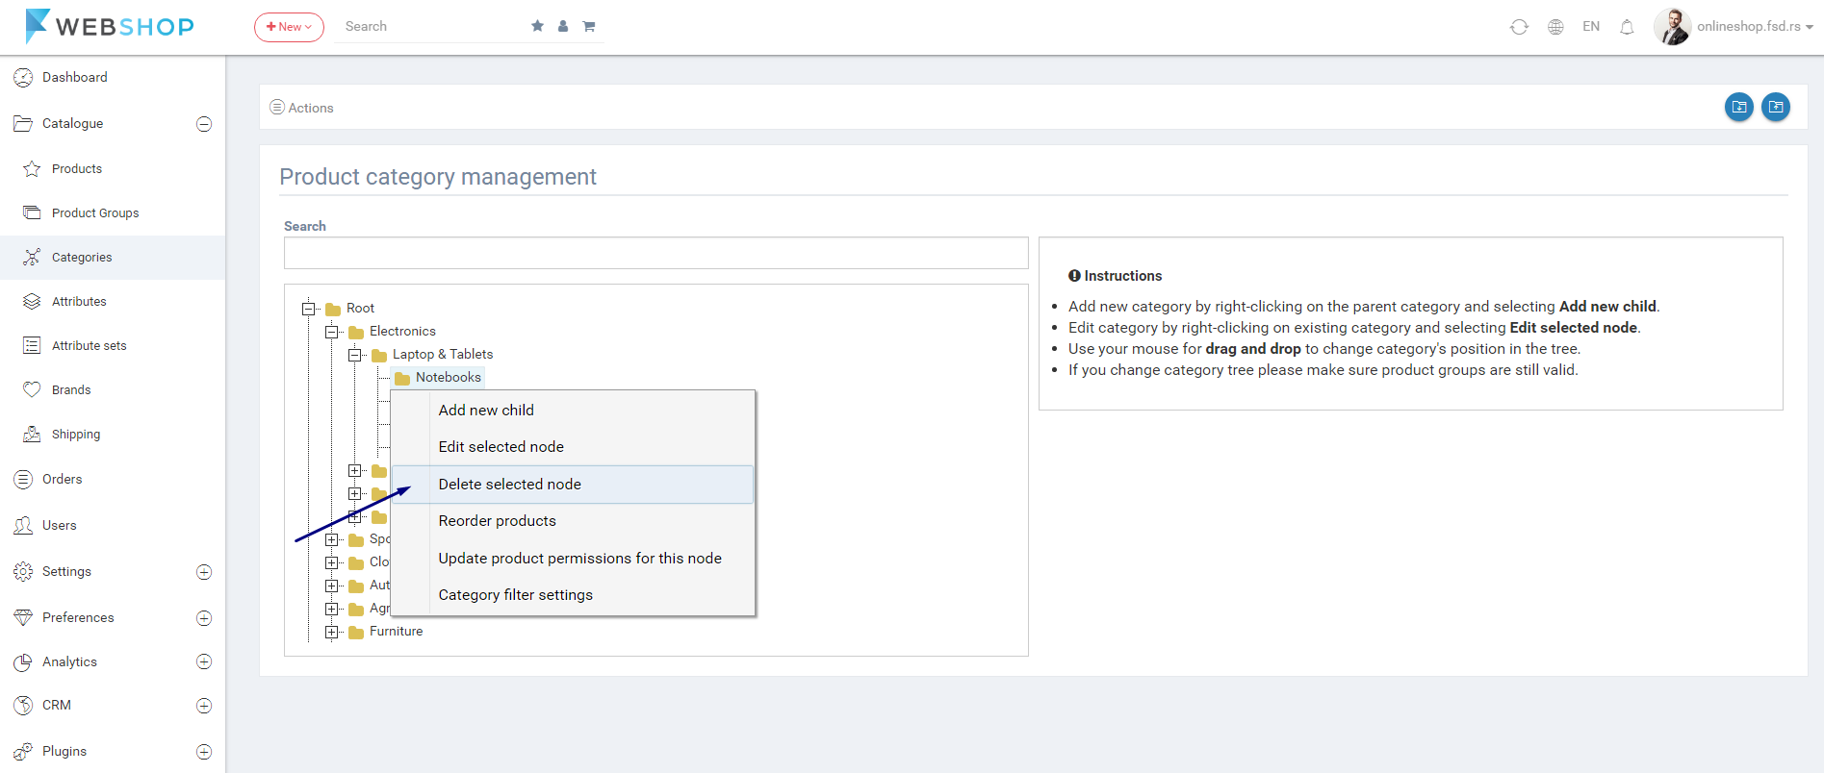Choose Category filter settings menu item
The height and width of the screenshot is (773, 1824).
[573, 595]
